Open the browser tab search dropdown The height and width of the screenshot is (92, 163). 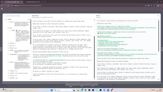tap(2, 2)
